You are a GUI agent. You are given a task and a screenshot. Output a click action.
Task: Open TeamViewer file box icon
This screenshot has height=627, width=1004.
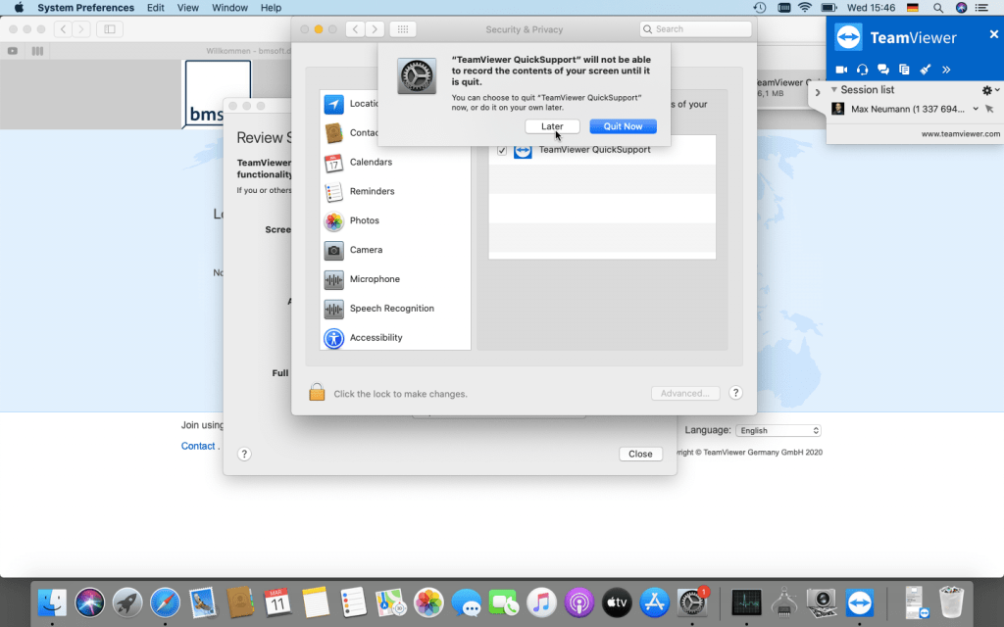[x=904, y=70]
